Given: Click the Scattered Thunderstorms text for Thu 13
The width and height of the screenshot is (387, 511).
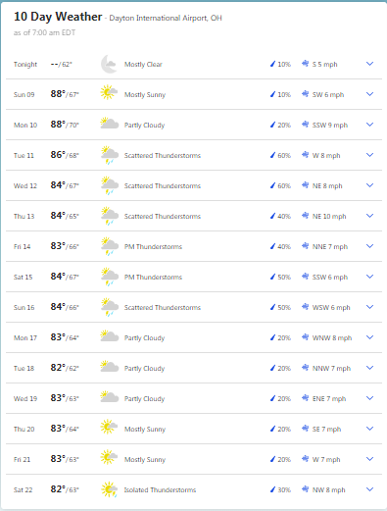Looking at the screenshot, I should 163,216.
